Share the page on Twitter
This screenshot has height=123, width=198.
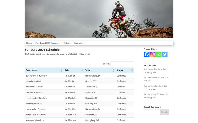coord(165,54)
